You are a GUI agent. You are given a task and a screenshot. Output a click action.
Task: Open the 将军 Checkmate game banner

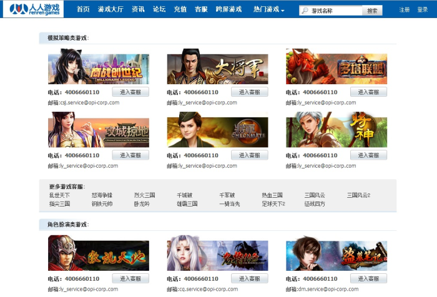(x=217, y=130)
